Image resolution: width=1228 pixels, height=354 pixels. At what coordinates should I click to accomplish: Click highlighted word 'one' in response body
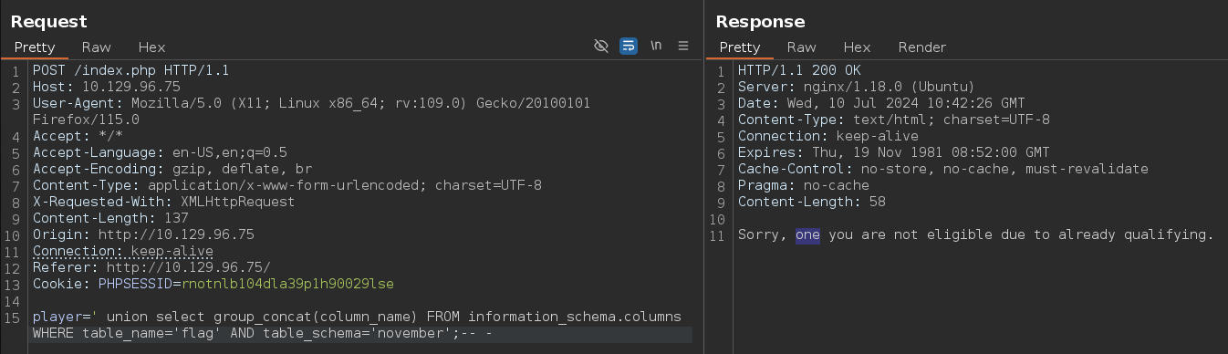807,234
